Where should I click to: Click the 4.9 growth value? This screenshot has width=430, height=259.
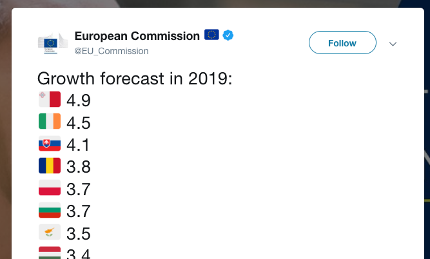(79, 101)
